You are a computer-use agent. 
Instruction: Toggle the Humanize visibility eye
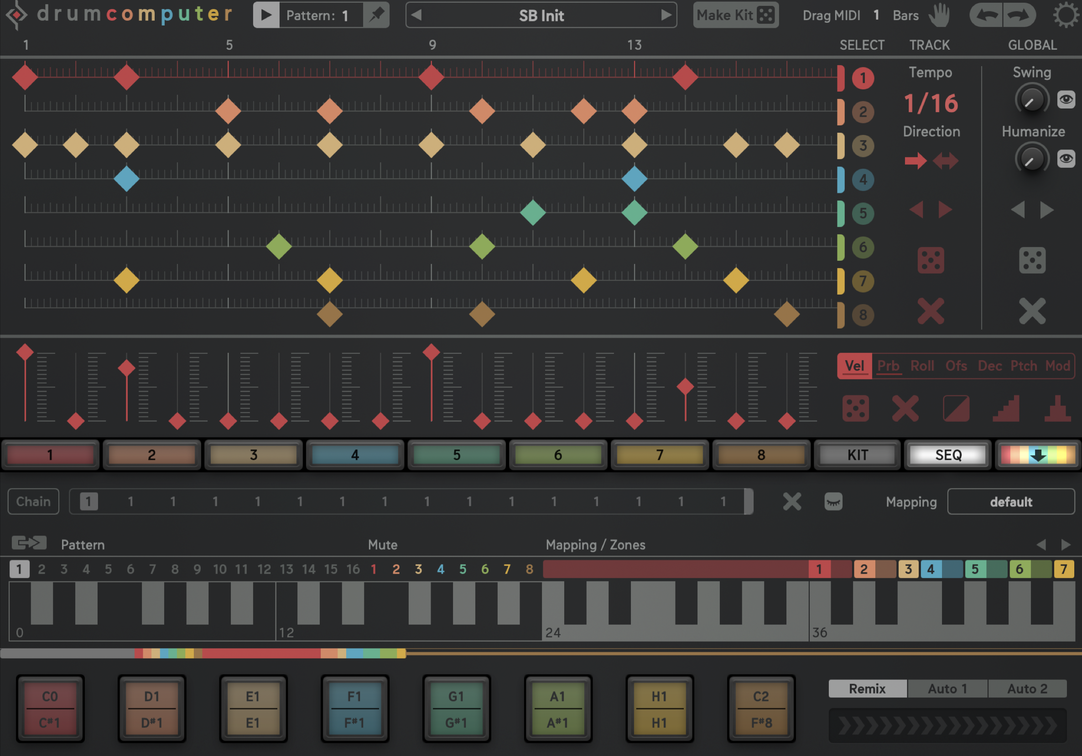[1066, 158]
